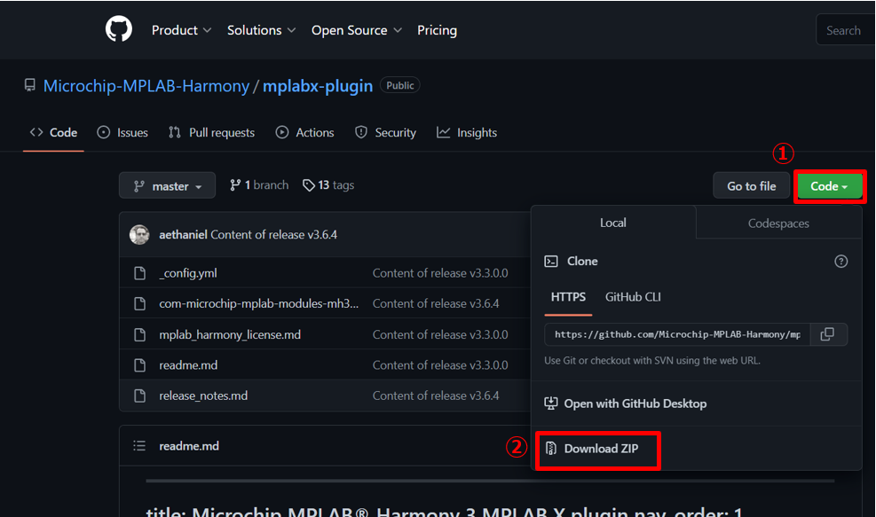Open commit message for mplab_harmony_license.md row
The image size is (876, 517).
pyautogui.click(x=440, y=334)
